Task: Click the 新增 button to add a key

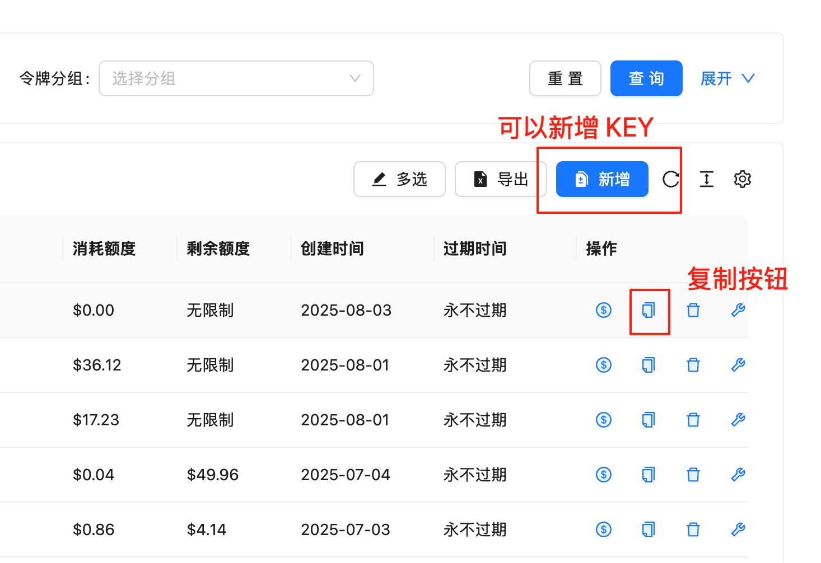Action: (602, 179)
